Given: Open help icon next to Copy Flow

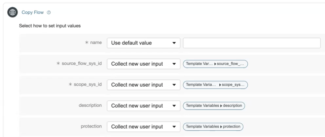Looking at the screenshot, I should coord(49,13).
